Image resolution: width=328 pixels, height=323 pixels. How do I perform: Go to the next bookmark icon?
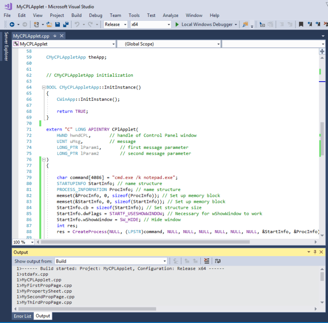tap(318, 24)
